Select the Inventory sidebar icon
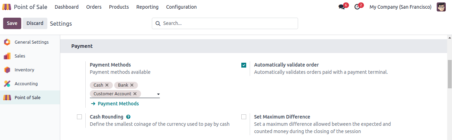The image size is (452, 140). point(7,70)
